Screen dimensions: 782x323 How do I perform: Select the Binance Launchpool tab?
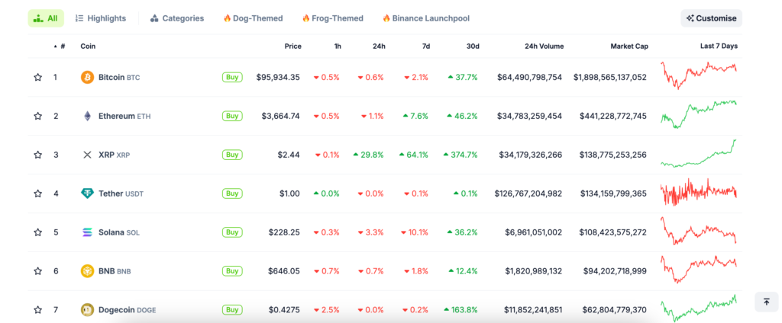425,18
